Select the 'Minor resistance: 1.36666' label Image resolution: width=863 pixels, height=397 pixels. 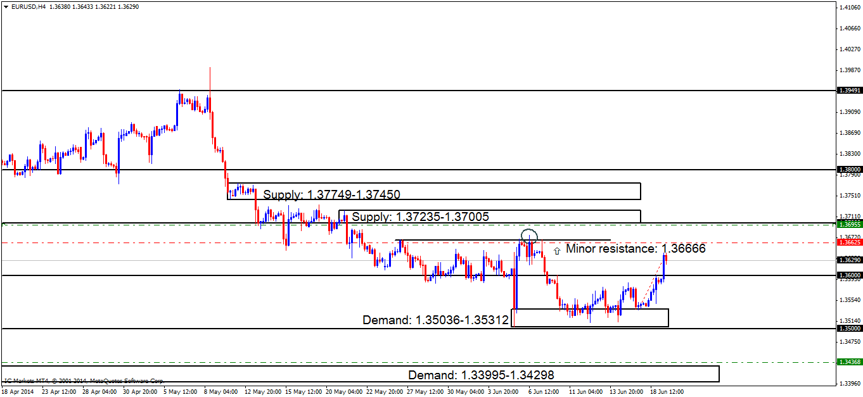click(636, 248)
